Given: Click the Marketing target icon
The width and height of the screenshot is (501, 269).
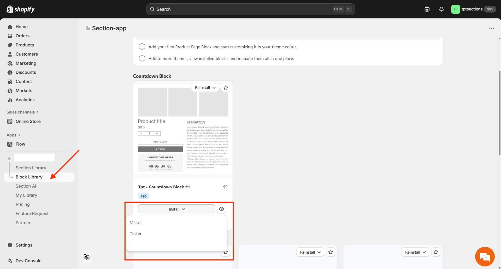Looking at the screenshot, I should tap(10, 63).
